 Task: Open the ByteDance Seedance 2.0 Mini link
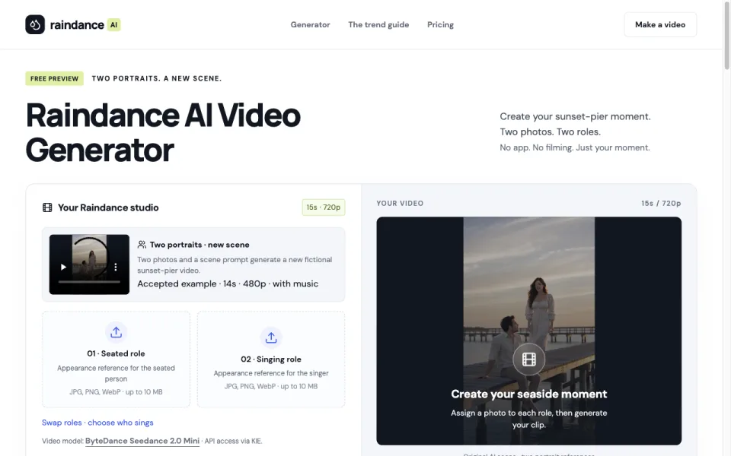point(142,441)
